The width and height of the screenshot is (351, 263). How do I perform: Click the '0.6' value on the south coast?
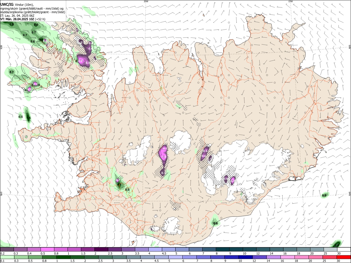216,223
